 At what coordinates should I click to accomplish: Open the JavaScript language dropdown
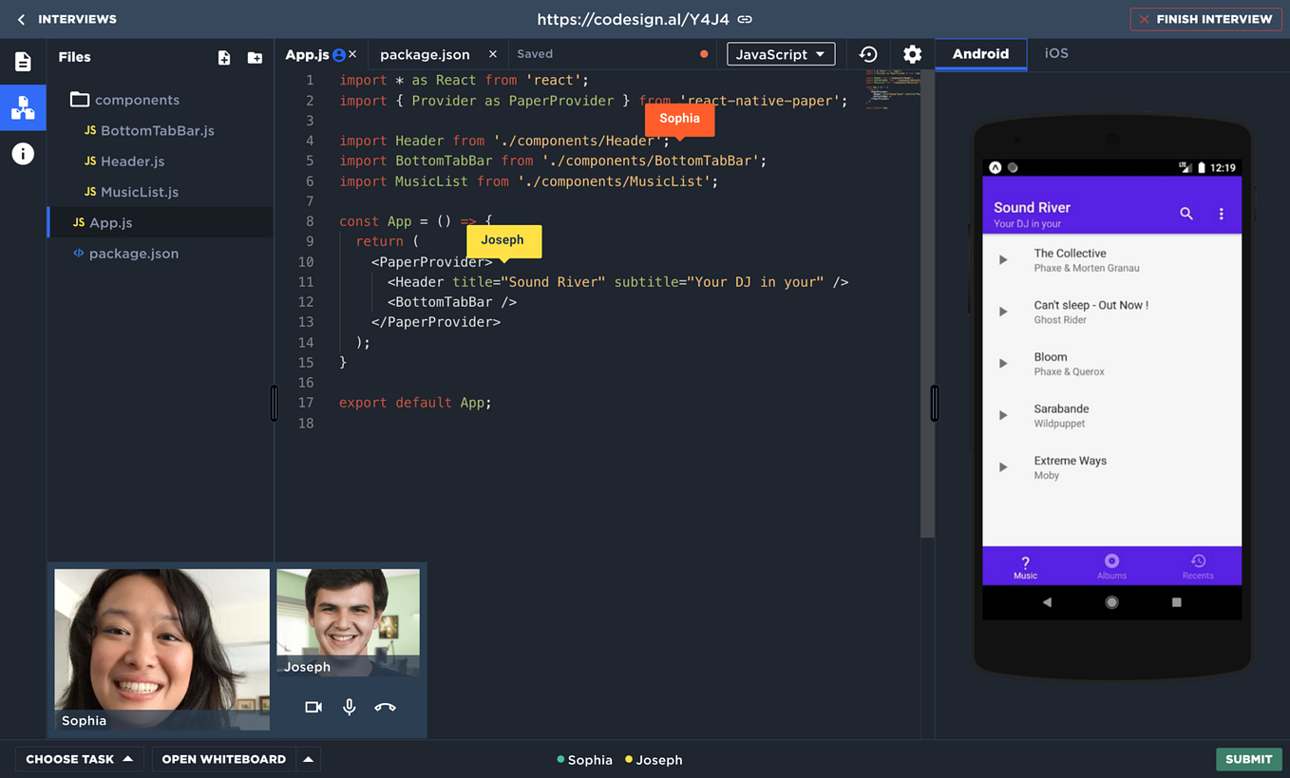tap(781, 54)
